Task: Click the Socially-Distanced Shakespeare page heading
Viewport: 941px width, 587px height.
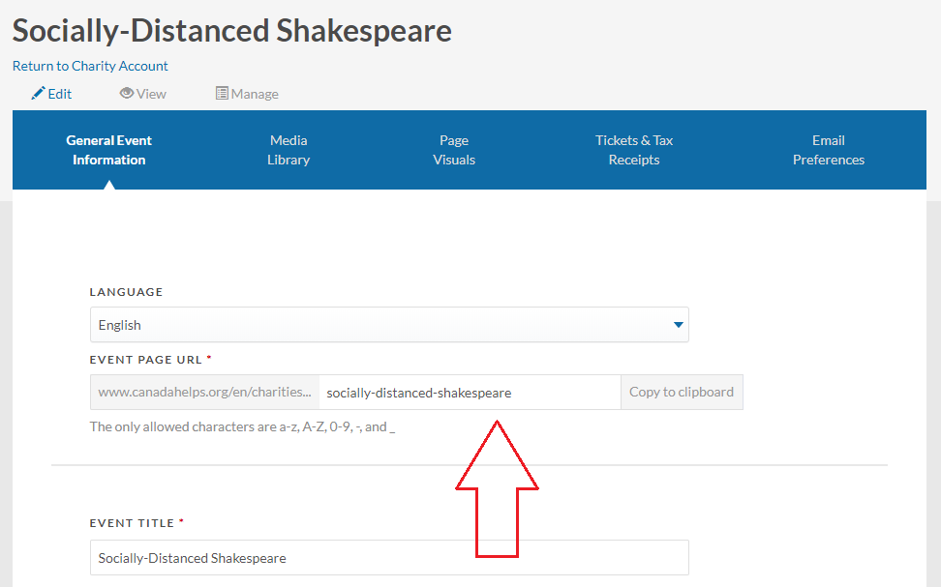Action: [x=231, y=31]
